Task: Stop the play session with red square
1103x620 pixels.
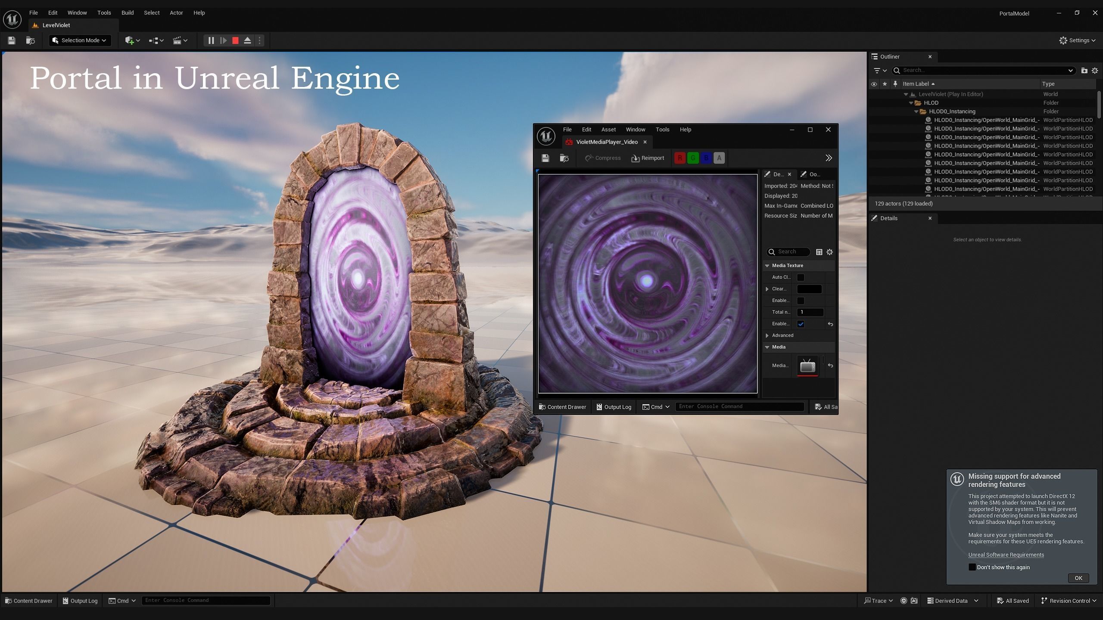Action: coord(235,40)
